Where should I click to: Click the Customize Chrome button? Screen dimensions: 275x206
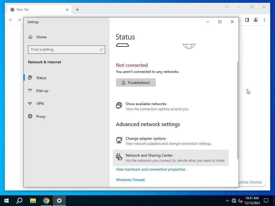tap(252, 182)
